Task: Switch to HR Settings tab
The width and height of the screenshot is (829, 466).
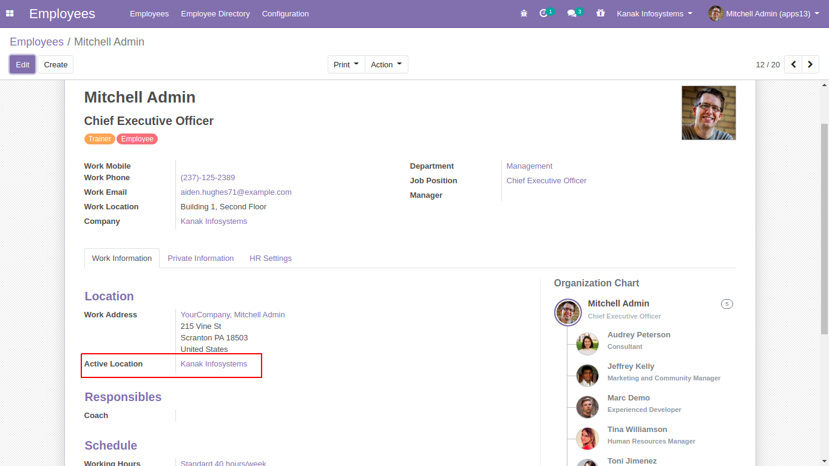Action: (271, 258)
